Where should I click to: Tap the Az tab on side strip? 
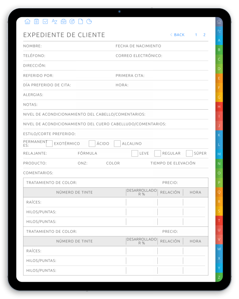pos(219,31)
